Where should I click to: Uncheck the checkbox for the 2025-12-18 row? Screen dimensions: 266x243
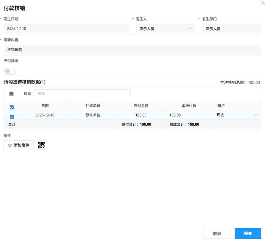coord(12,117)
